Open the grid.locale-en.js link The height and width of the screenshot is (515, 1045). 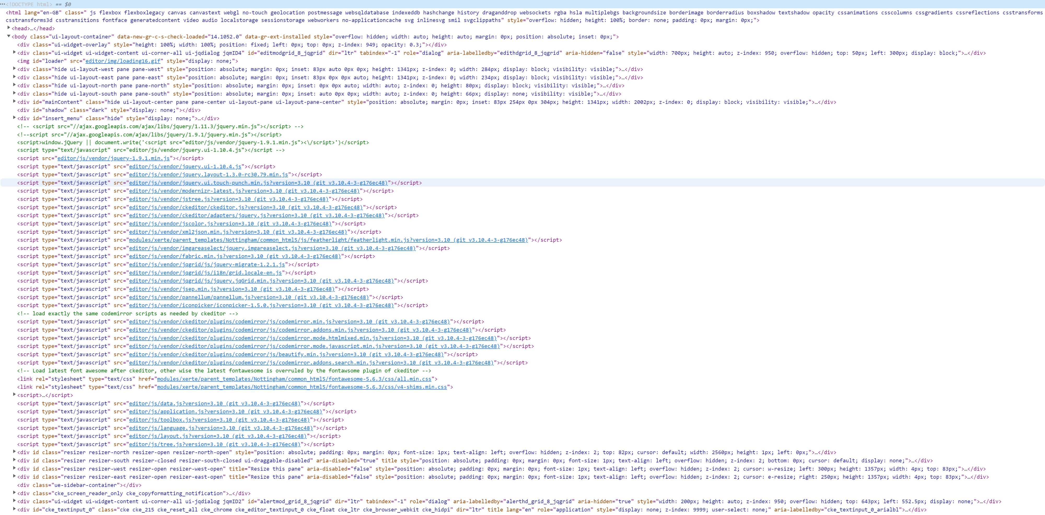(205, 272)
